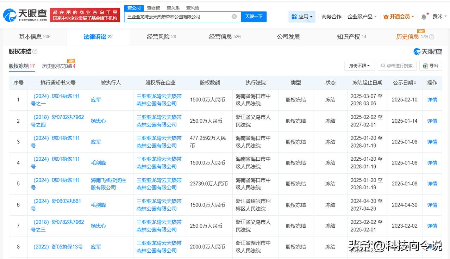Switch to the 查关系 search tab
This screenshot has height=259, width=450.
[173, 8]
